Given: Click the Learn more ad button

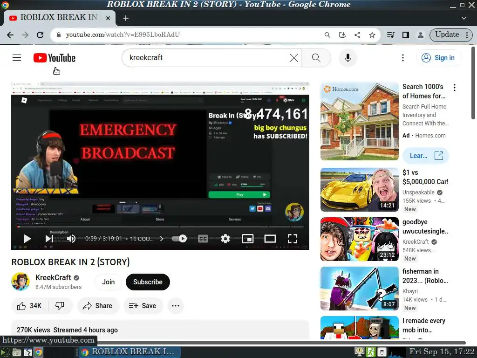Looking at the screenshot, I should click(426, 156).
